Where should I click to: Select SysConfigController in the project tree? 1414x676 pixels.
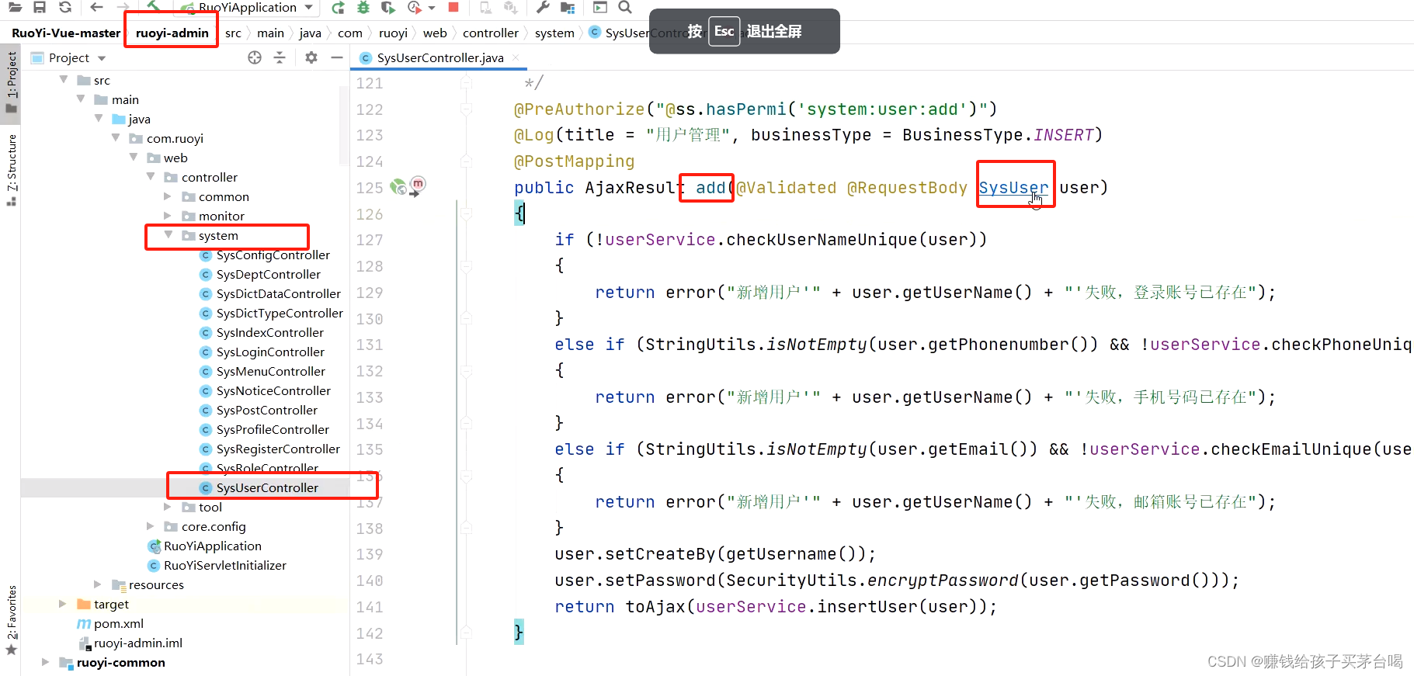coord(273,255)
